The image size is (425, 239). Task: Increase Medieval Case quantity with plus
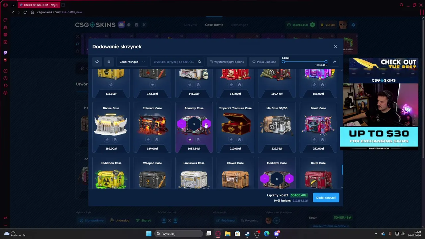tap(289, 179)
